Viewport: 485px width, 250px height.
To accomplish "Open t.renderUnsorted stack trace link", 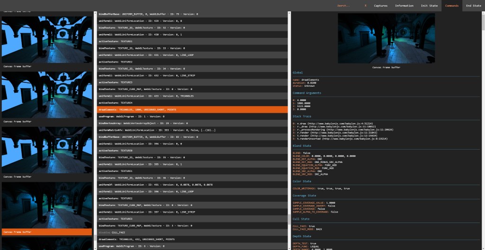I will pyautogui.click(x=340, y=139).
